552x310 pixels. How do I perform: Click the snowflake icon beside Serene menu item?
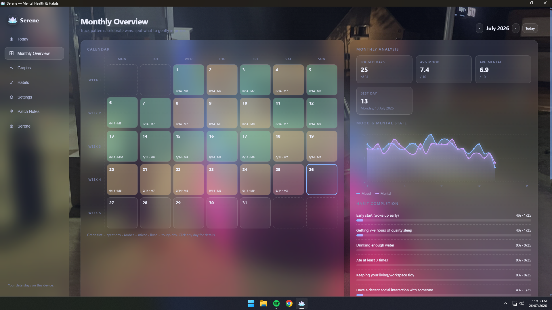[12, 126]
